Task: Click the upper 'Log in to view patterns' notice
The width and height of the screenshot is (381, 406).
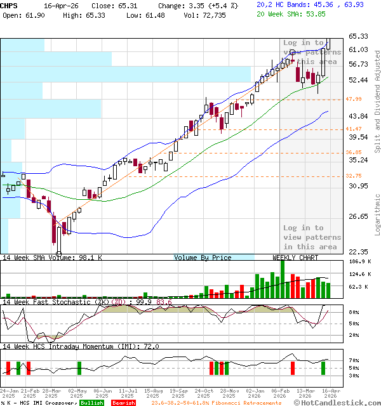Action: tap(312, 52)
